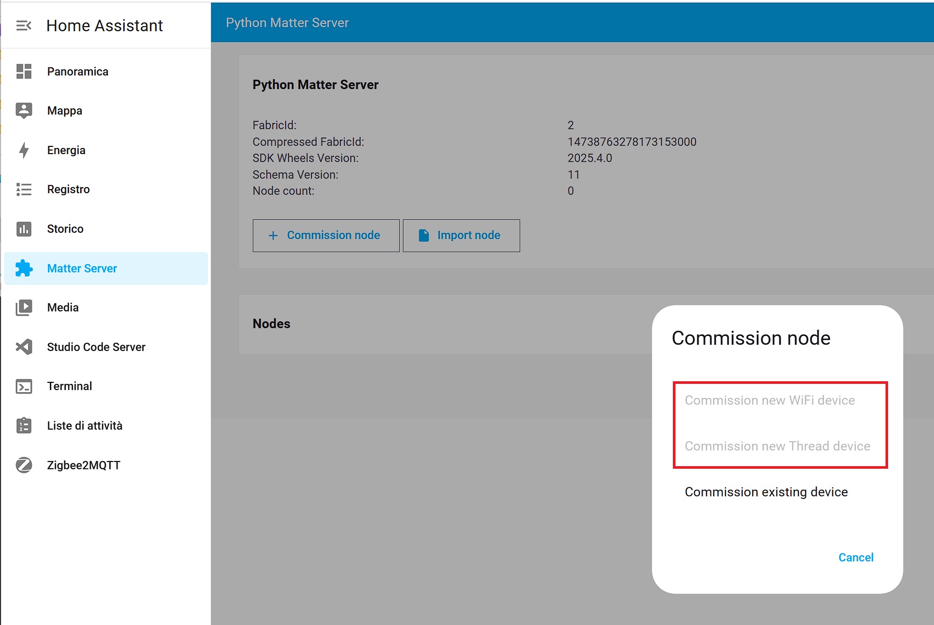This screenshot has height=625, width=934.
Task: Click the Schema Version label
Action: [296, 174]
